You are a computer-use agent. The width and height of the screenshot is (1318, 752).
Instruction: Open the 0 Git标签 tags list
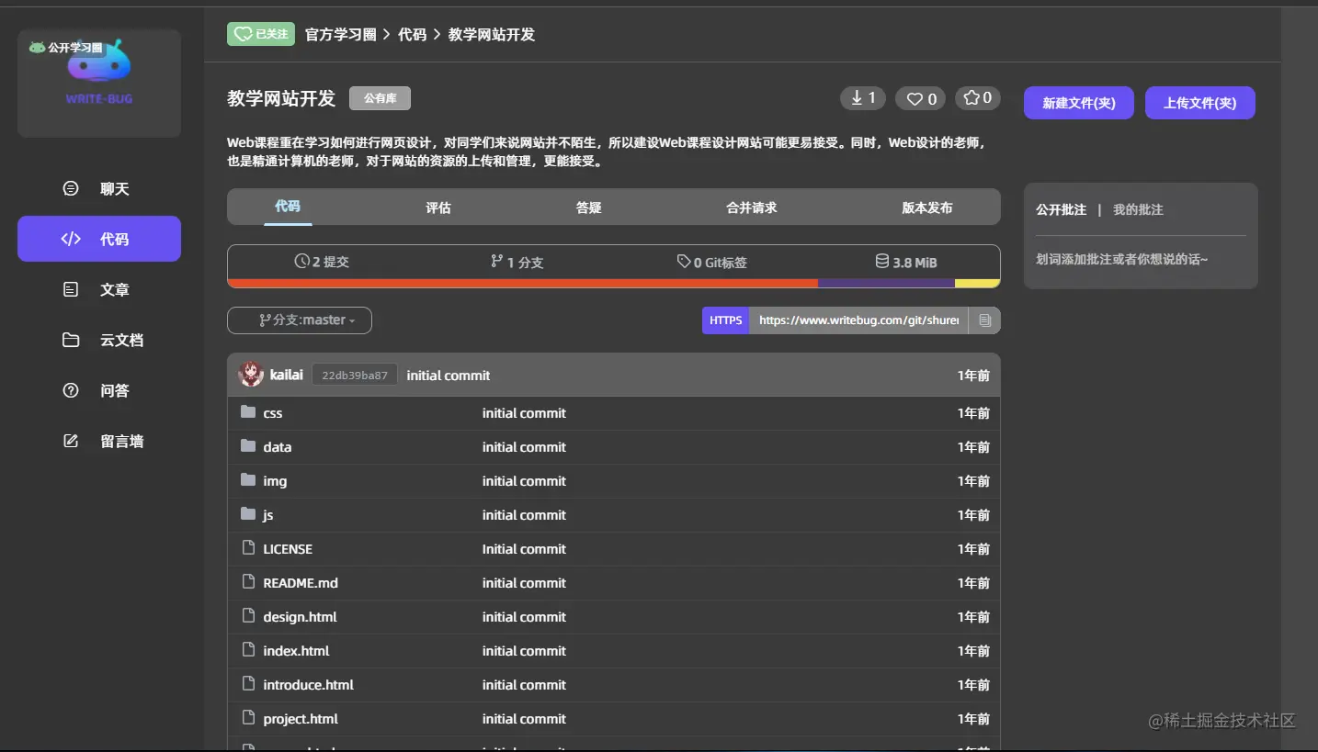[x=712, y=262]
